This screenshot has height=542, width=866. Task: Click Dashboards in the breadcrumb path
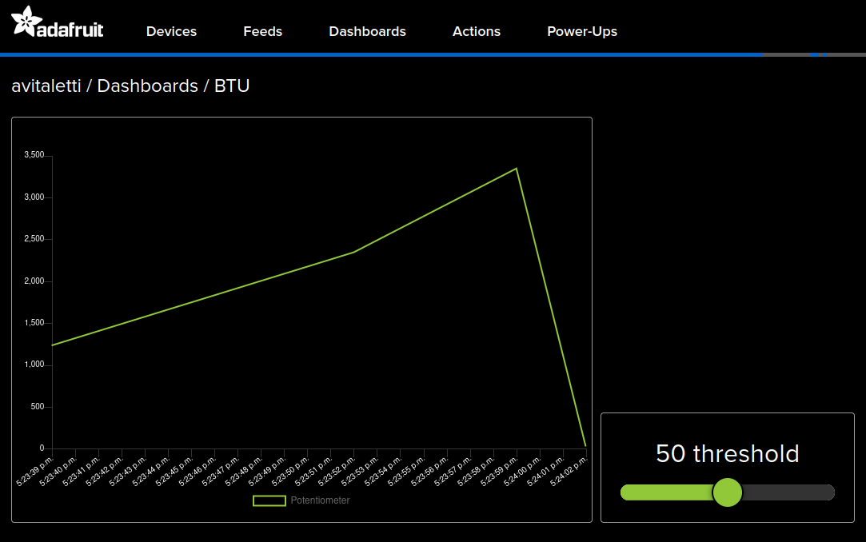(x=147, y=86)
